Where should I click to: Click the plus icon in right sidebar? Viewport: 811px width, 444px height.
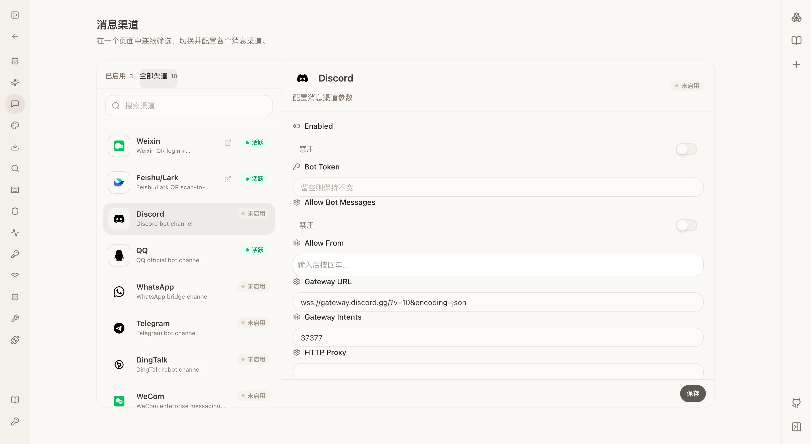(796, 65)
